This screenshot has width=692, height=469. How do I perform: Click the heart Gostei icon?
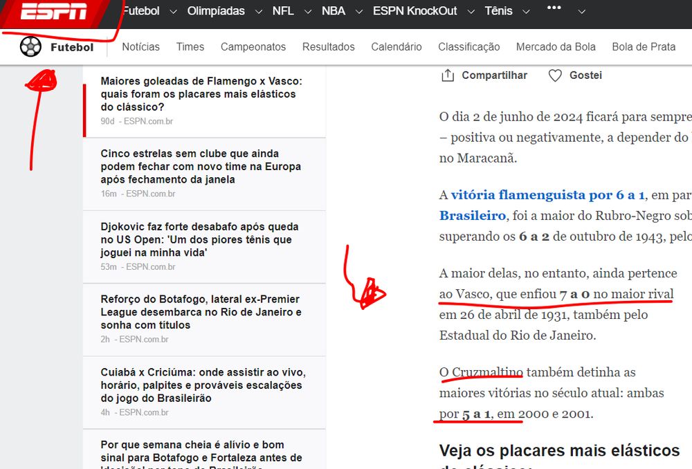555,75
